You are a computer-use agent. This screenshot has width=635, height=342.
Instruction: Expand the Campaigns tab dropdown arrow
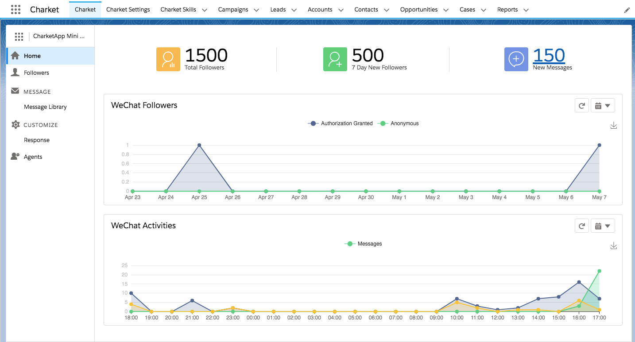(x=256, y=10)
